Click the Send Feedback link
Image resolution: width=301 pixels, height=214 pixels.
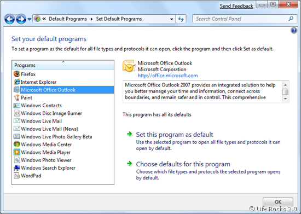point(236,6)
